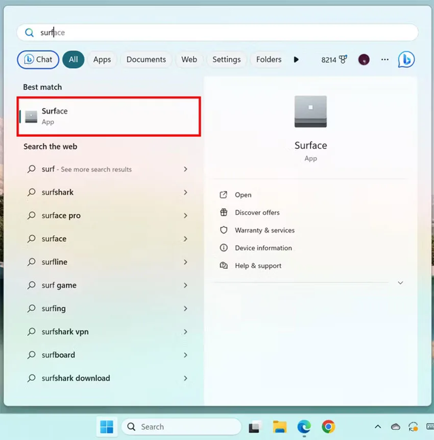Image resolution: width=434 pixels, height=440 pixels.
Task: Click the Surface app icon in Best match
Action: click(31, 117)
